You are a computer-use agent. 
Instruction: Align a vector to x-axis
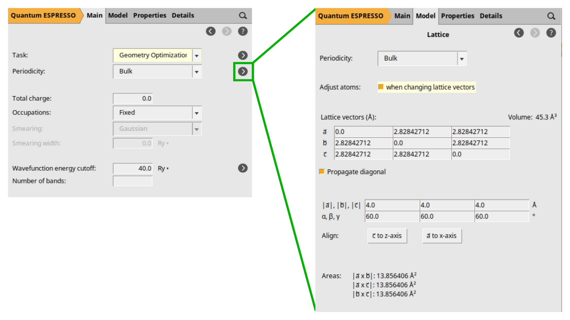[x=442, y=236]
